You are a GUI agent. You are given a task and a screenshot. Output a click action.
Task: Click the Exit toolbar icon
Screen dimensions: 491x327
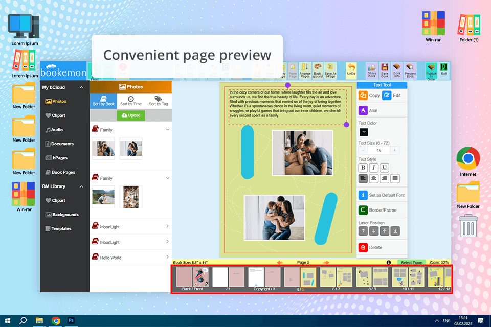point(444,70)
